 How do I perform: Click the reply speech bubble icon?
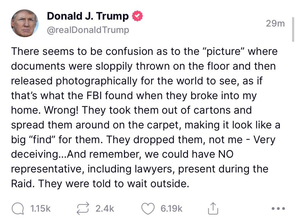[x=18, y=208]
